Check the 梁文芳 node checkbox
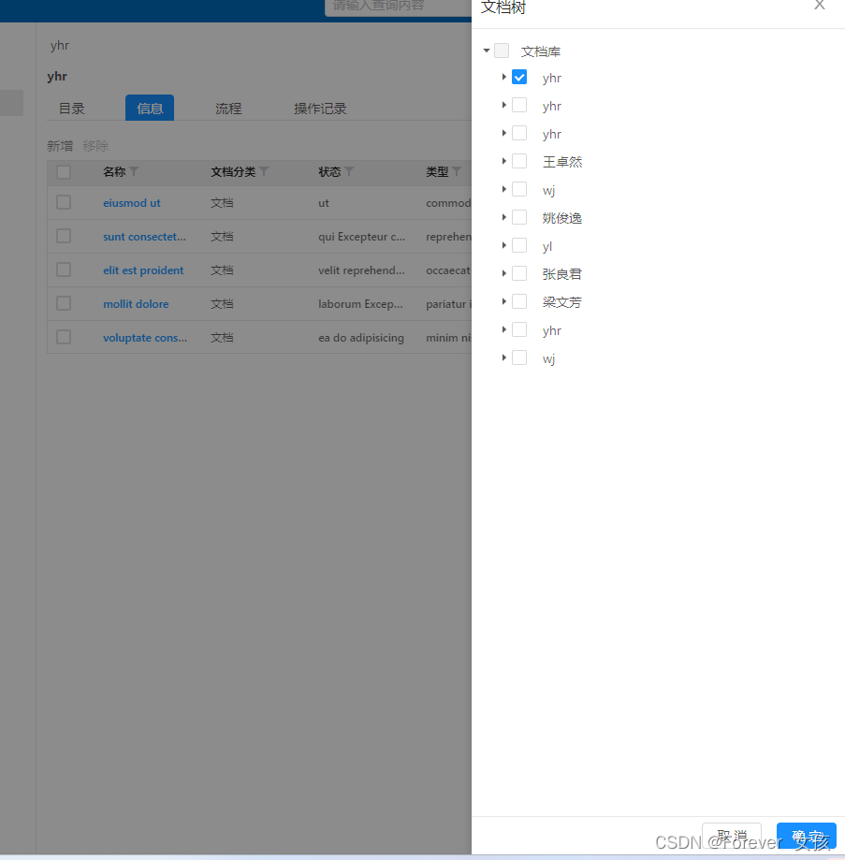This screenshot has width=845, height=860. coord(519,301)
